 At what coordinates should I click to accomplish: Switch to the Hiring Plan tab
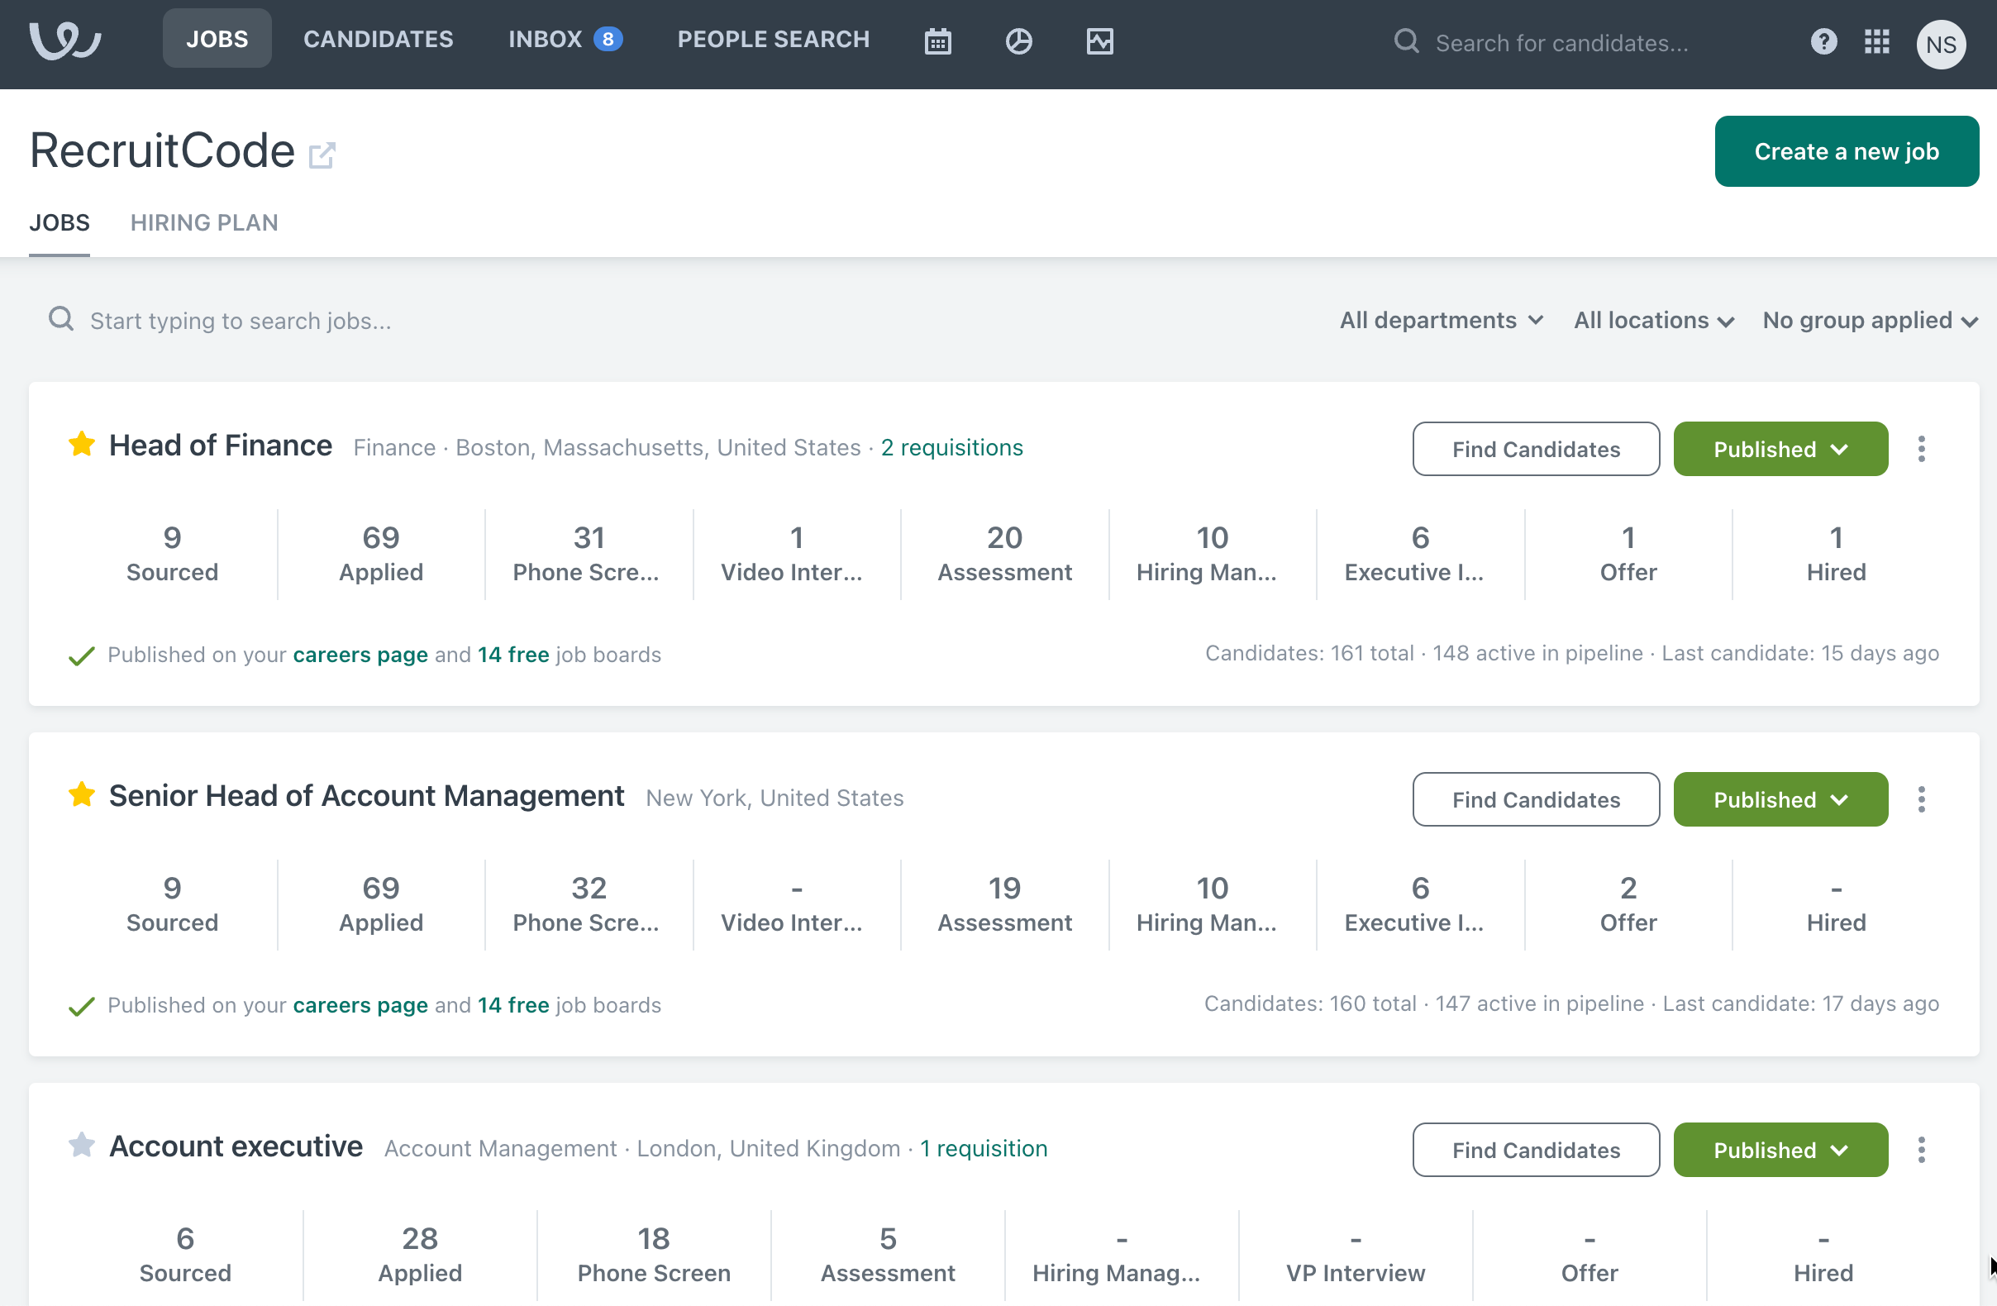click(x=204, y=223)
